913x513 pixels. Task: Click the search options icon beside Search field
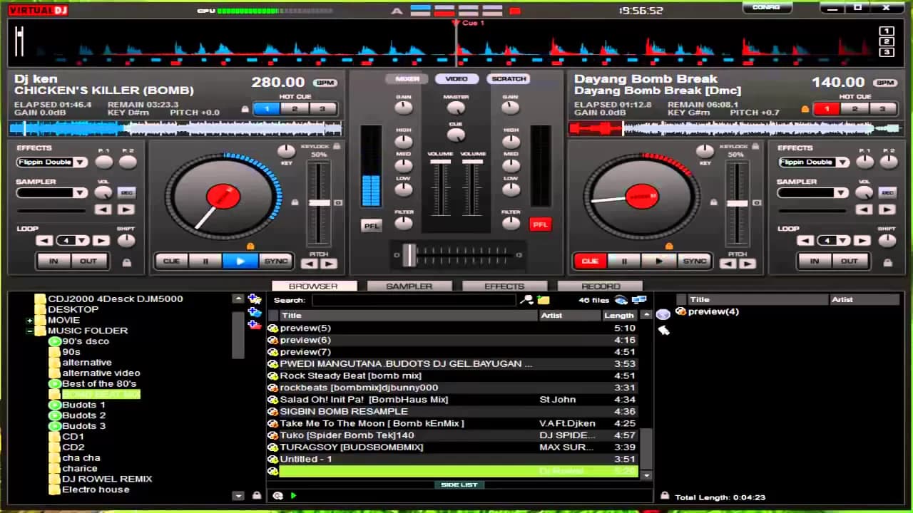point(527,300)
